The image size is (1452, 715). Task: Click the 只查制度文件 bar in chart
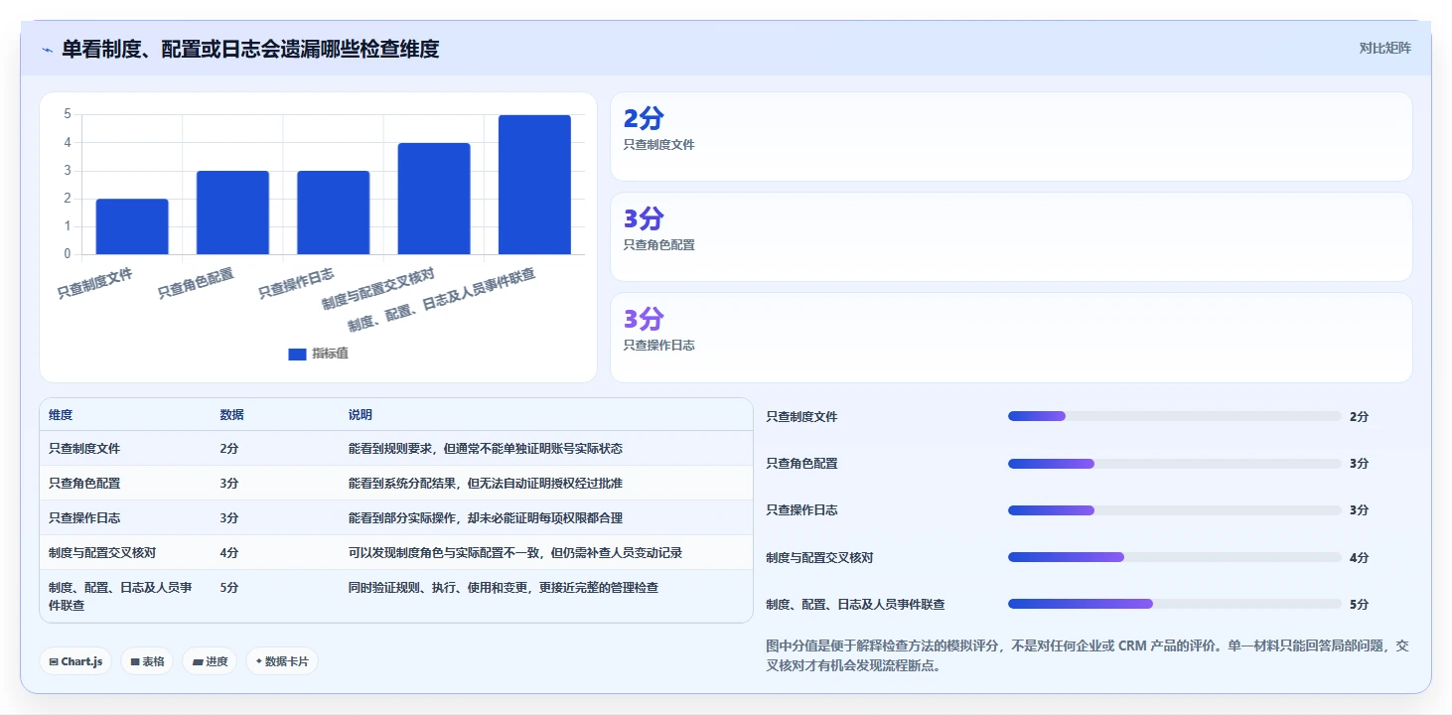click(132, 226)
